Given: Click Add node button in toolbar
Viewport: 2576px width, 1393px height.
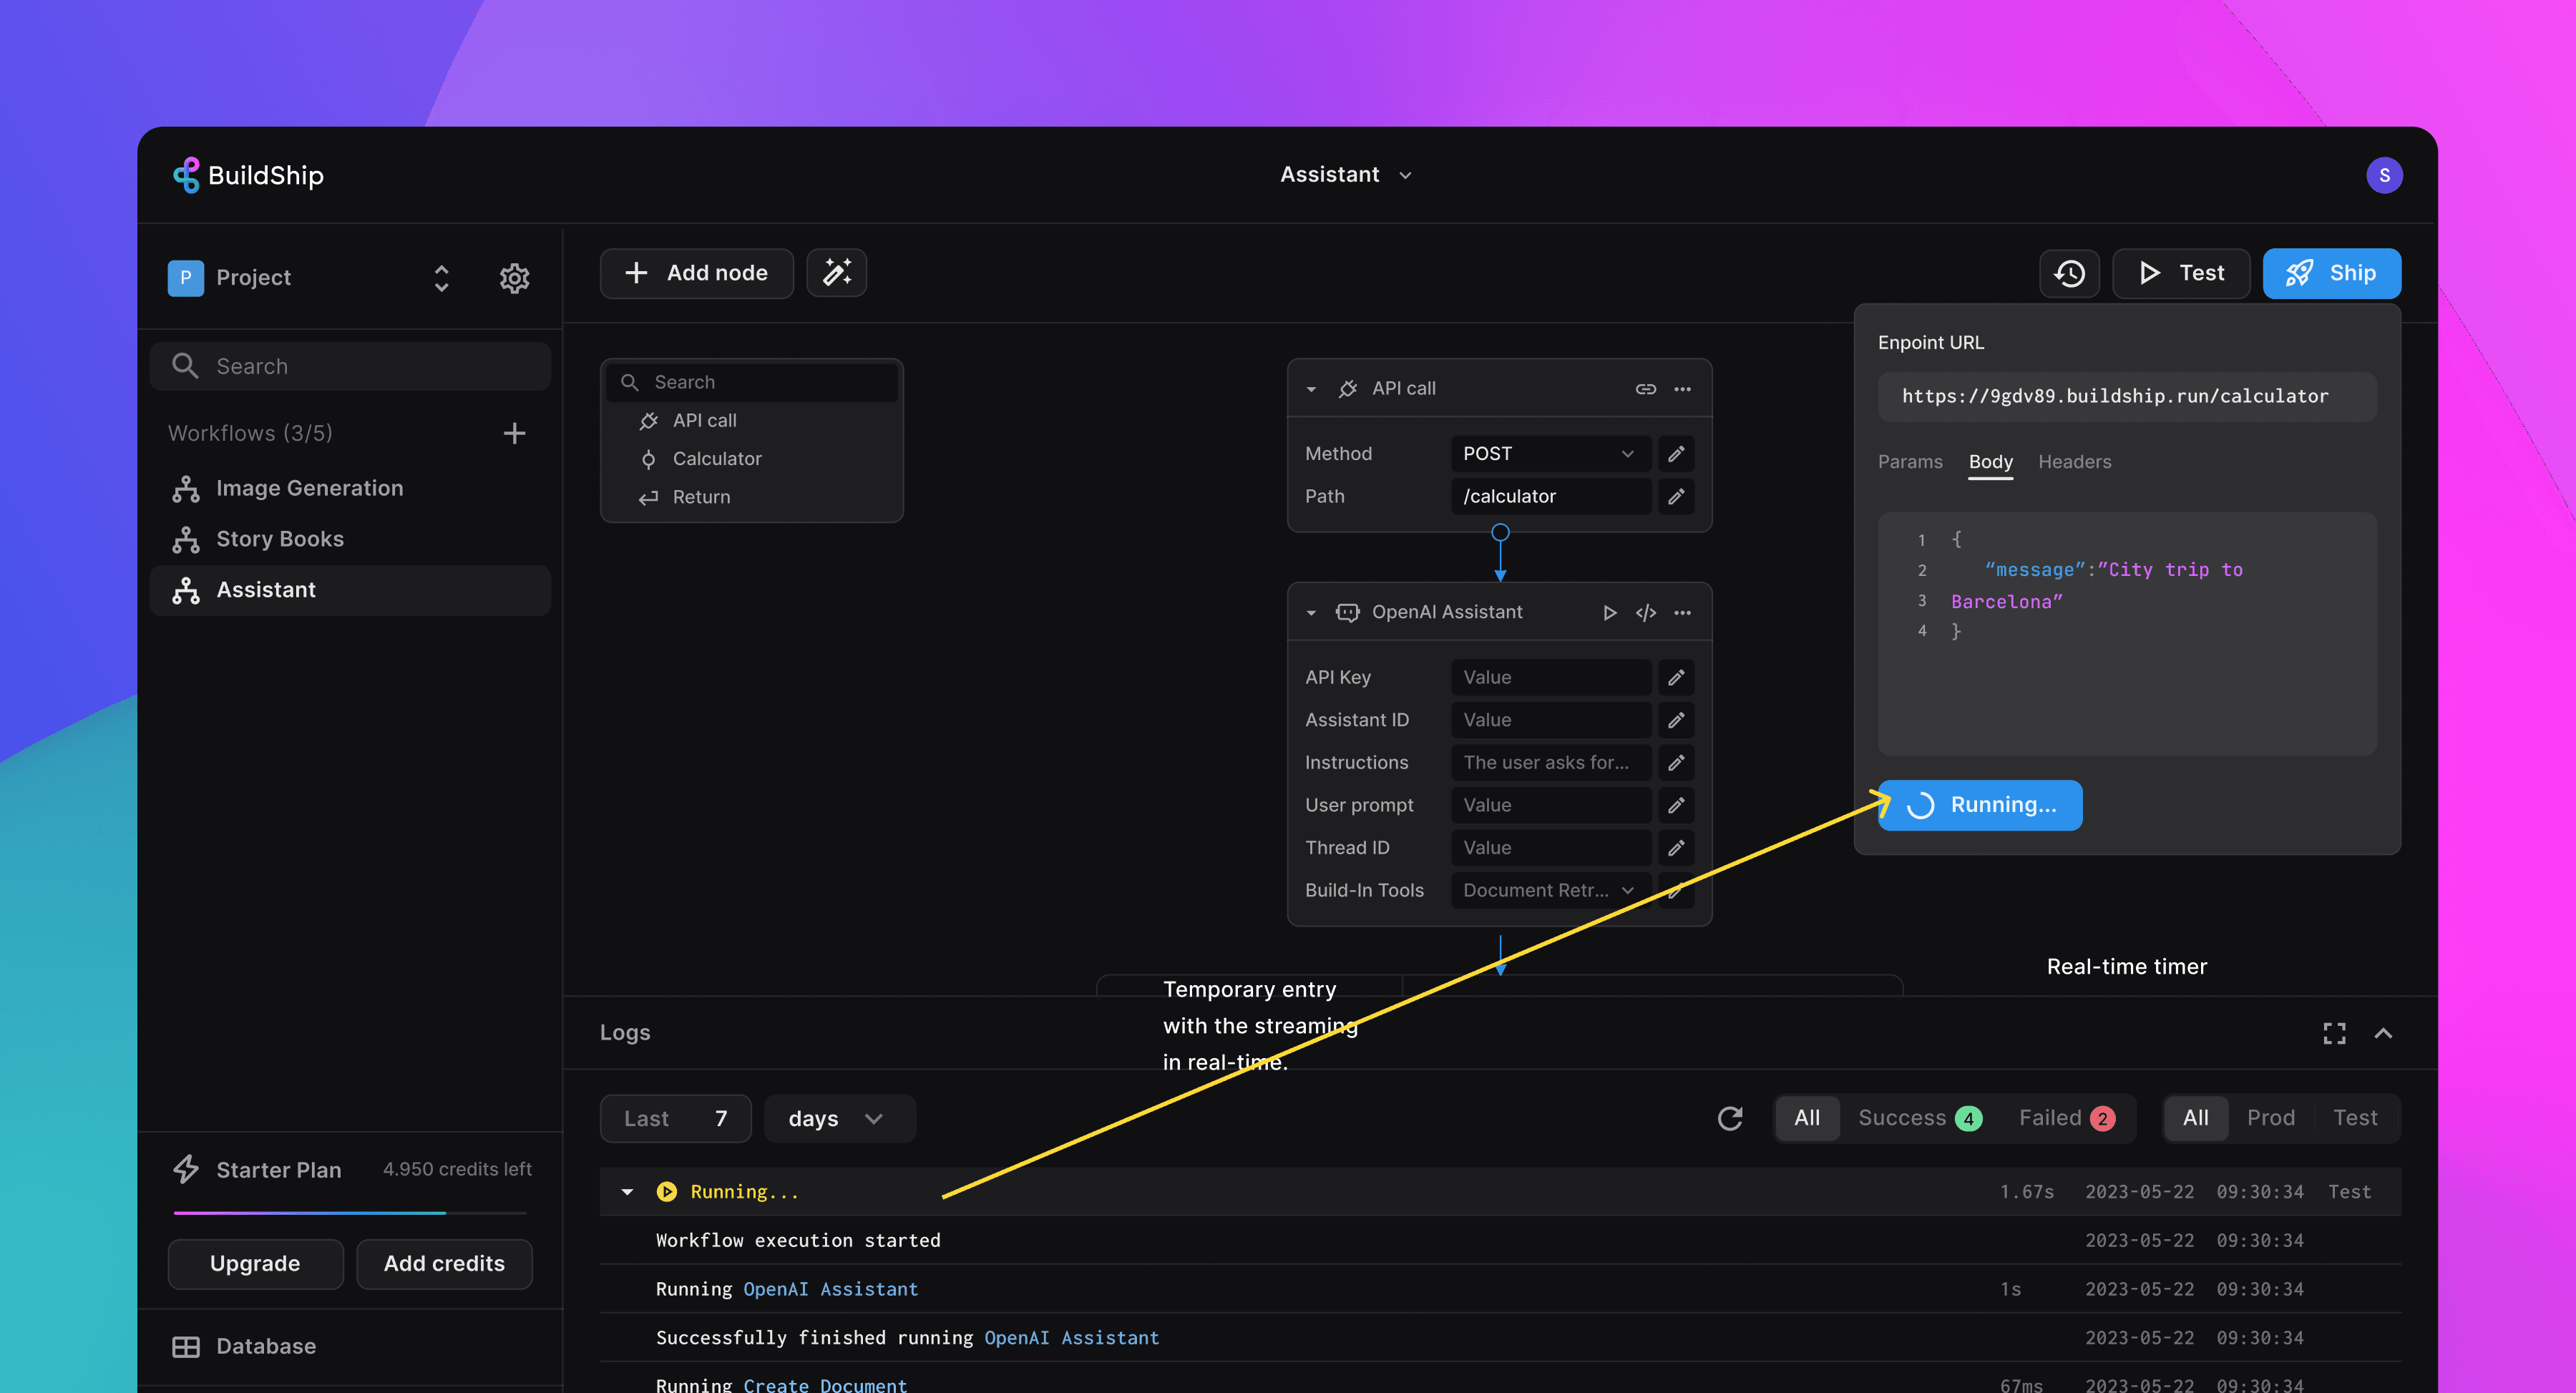Looking at the screenshot, I should point(696,273).
